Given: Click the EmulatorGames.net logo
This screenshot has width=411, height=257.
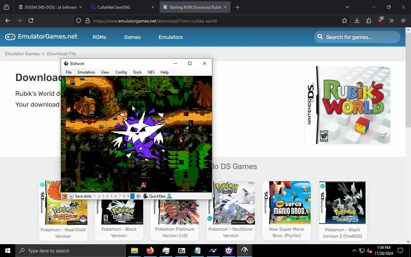Looking at the screenshot, I should (x=41, y=37).
